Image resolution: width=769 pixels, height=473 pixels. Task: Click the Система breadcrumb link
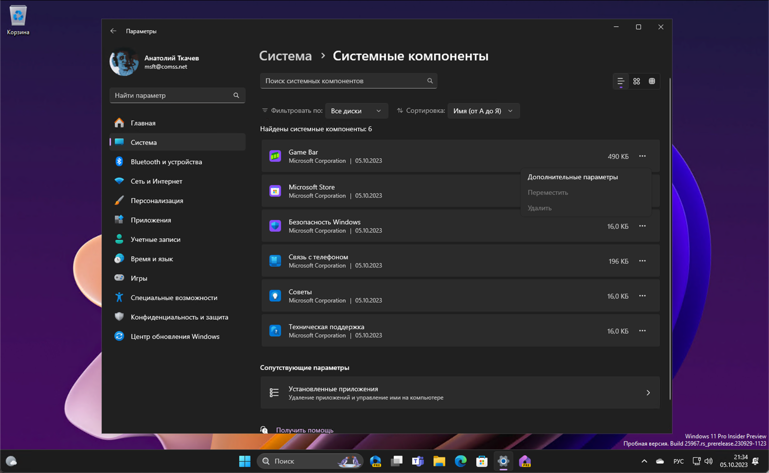(x=286, y=56)
